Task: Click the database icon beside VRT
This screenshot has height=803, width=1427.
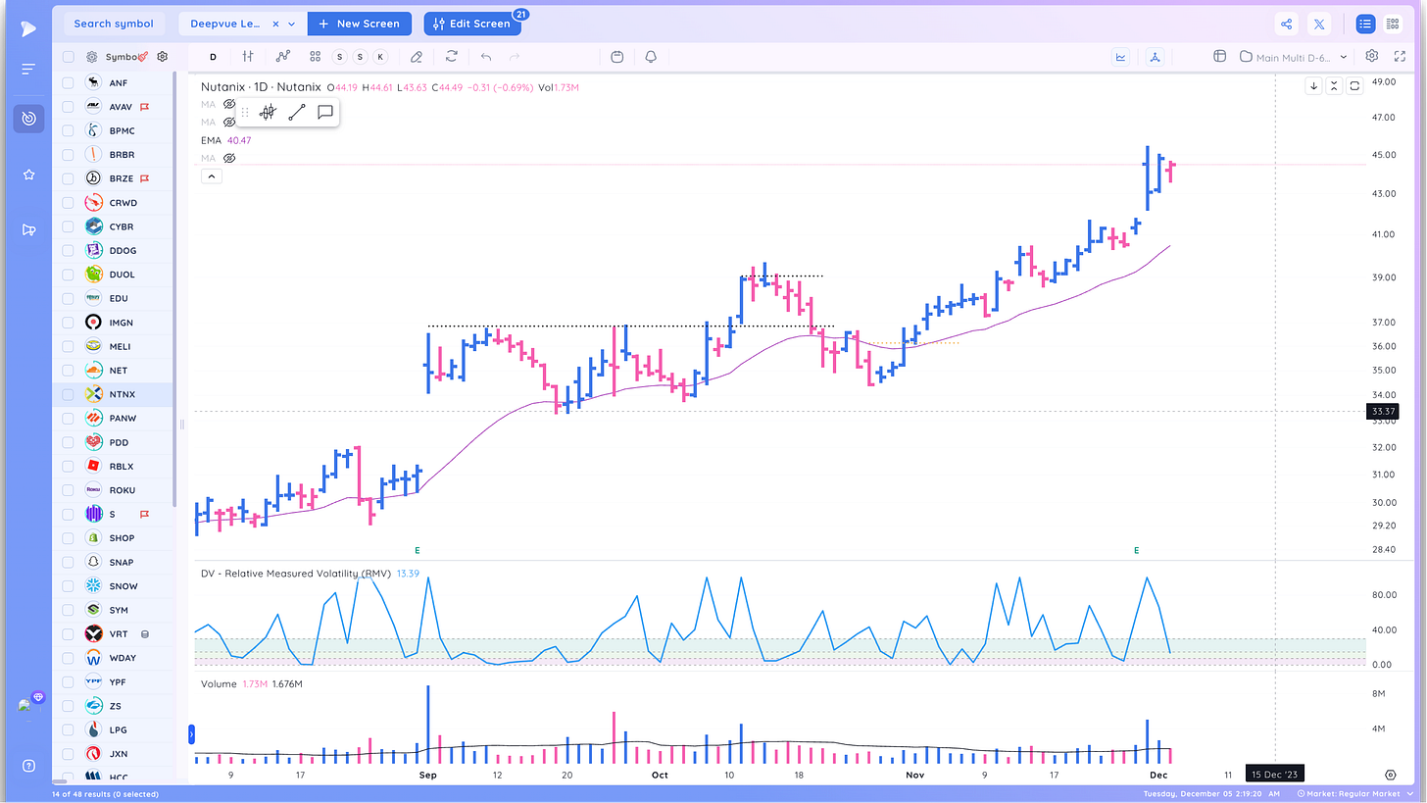Action: (x=146, y=634)
